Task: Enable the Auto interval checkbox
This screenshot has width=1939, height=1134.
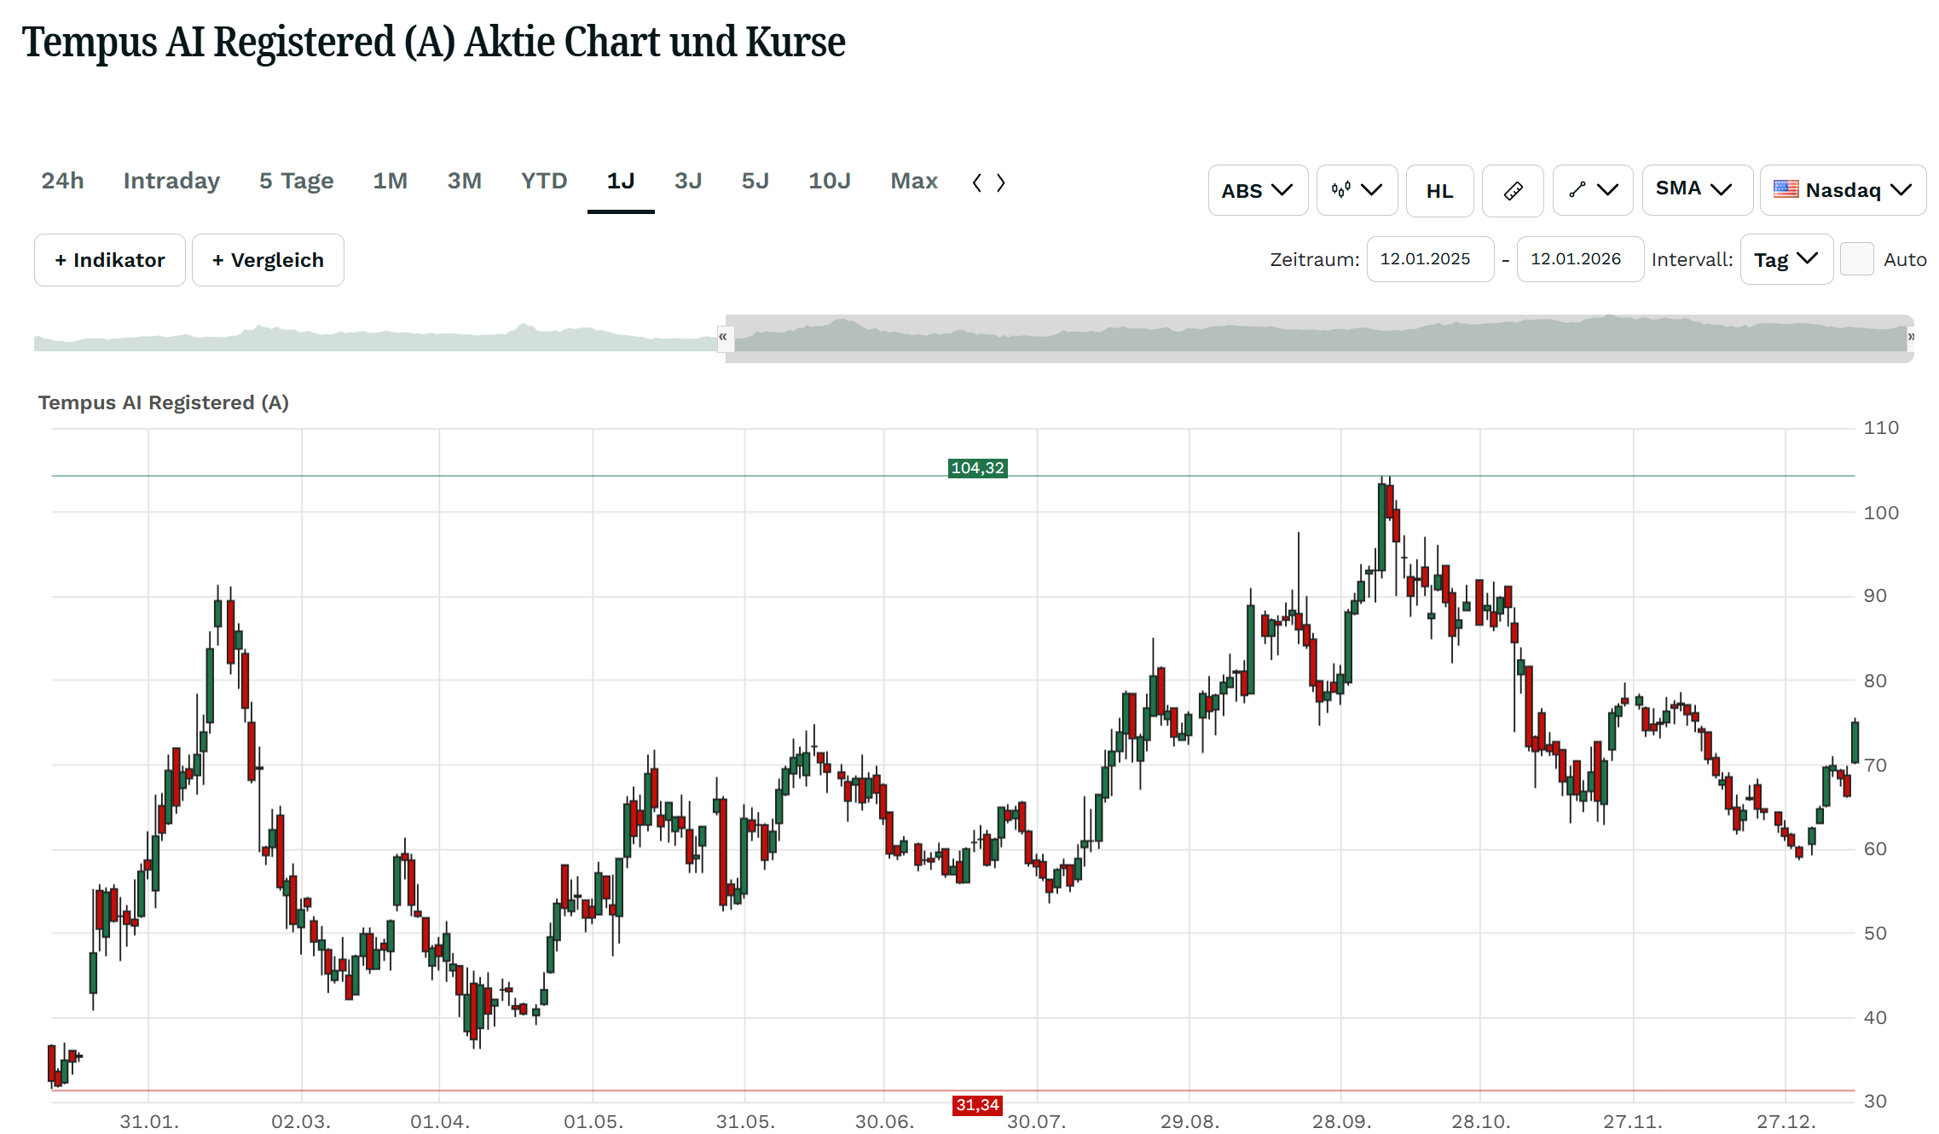Action: click(x=1856, y=259)
